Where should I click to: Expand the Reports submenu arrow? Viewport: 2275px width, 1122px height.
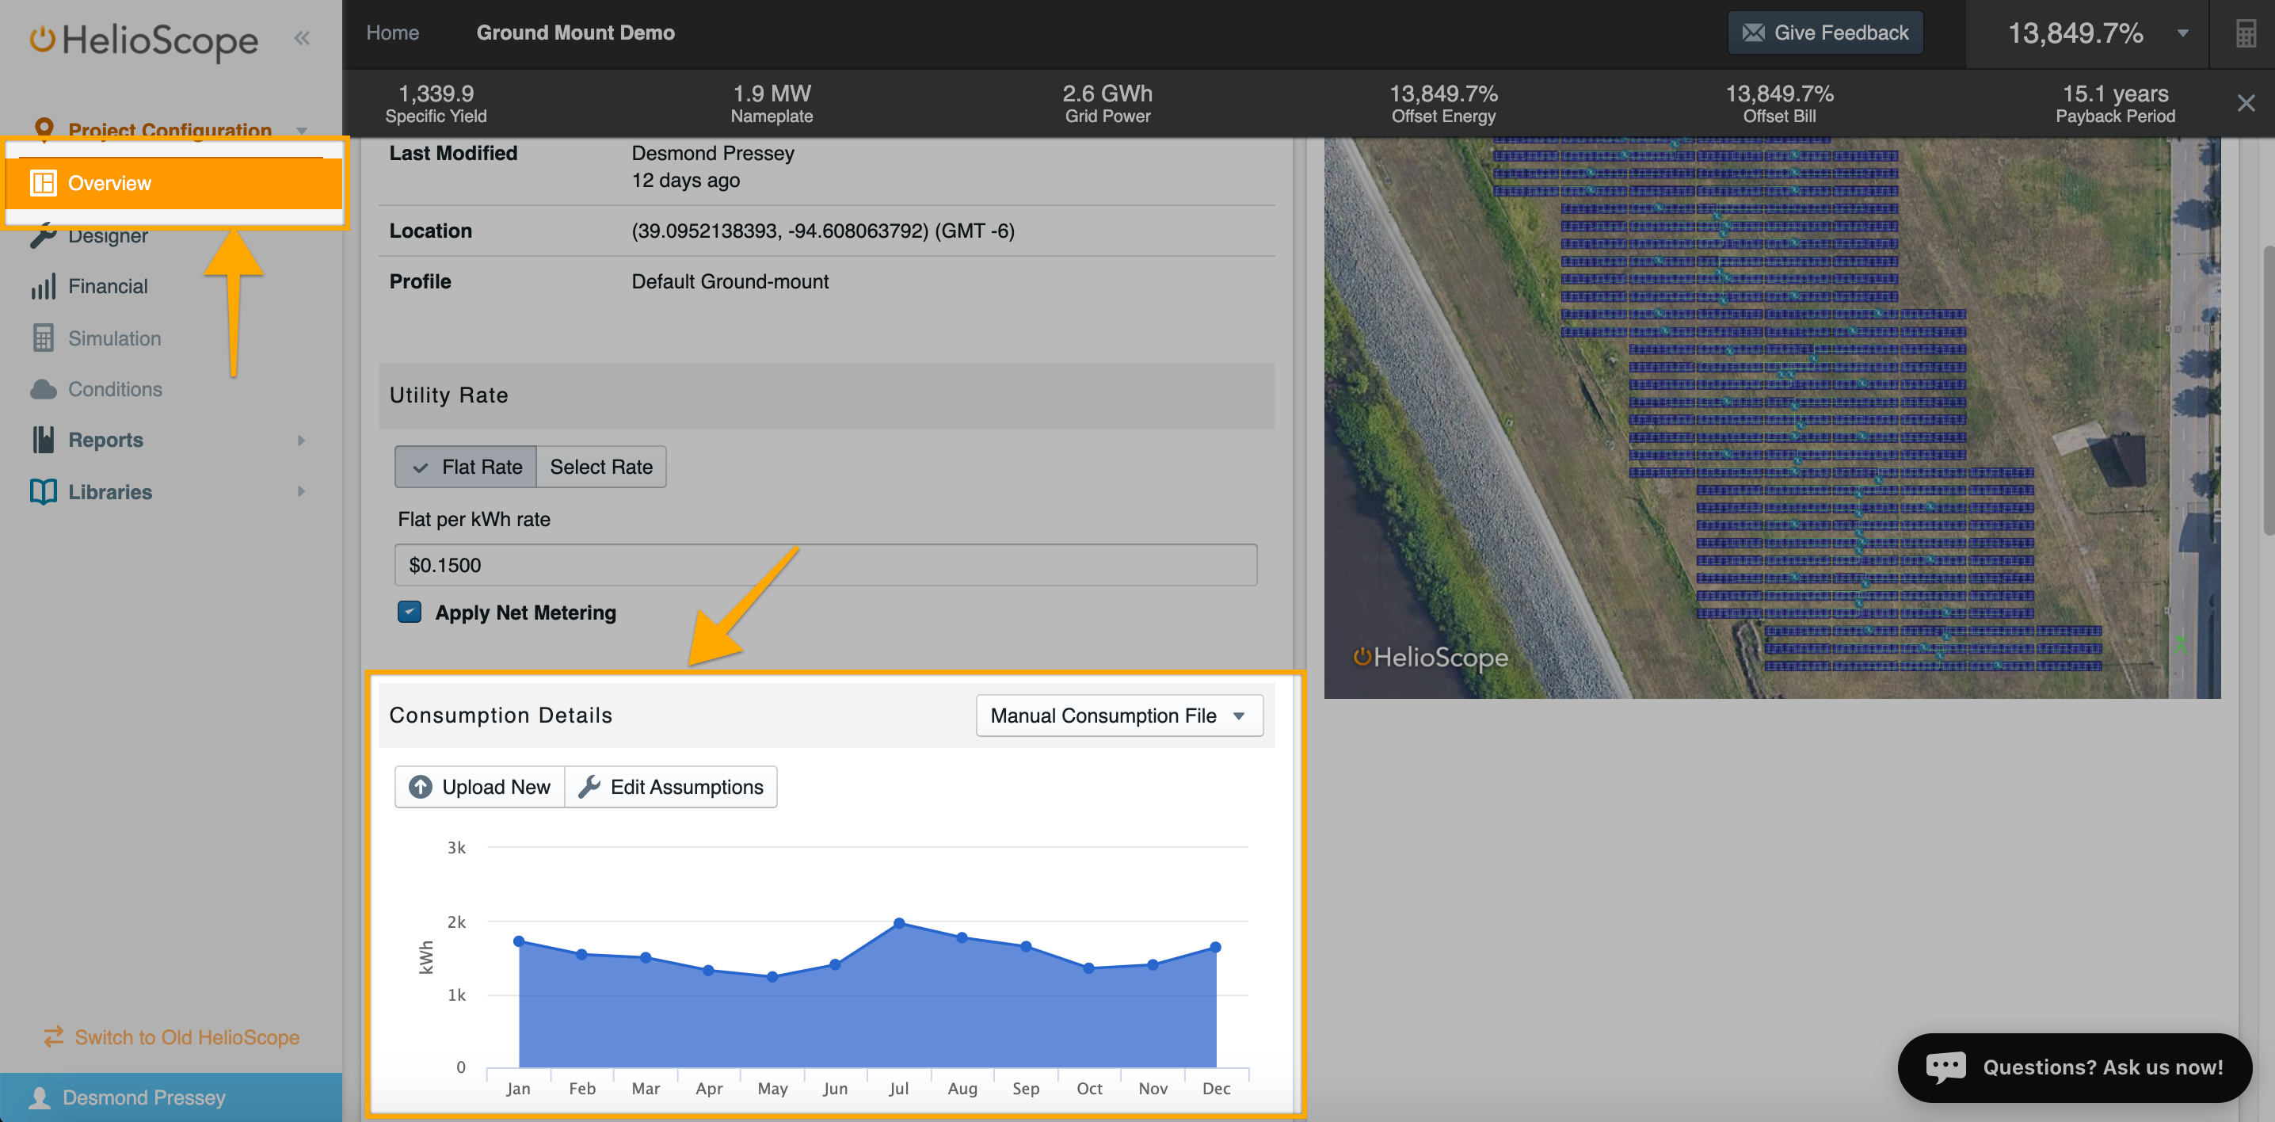[301, 440]
